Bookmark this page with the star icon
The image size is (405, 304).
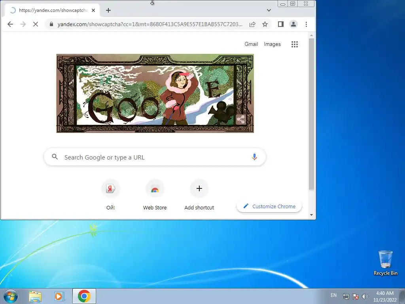coord(265,24)
